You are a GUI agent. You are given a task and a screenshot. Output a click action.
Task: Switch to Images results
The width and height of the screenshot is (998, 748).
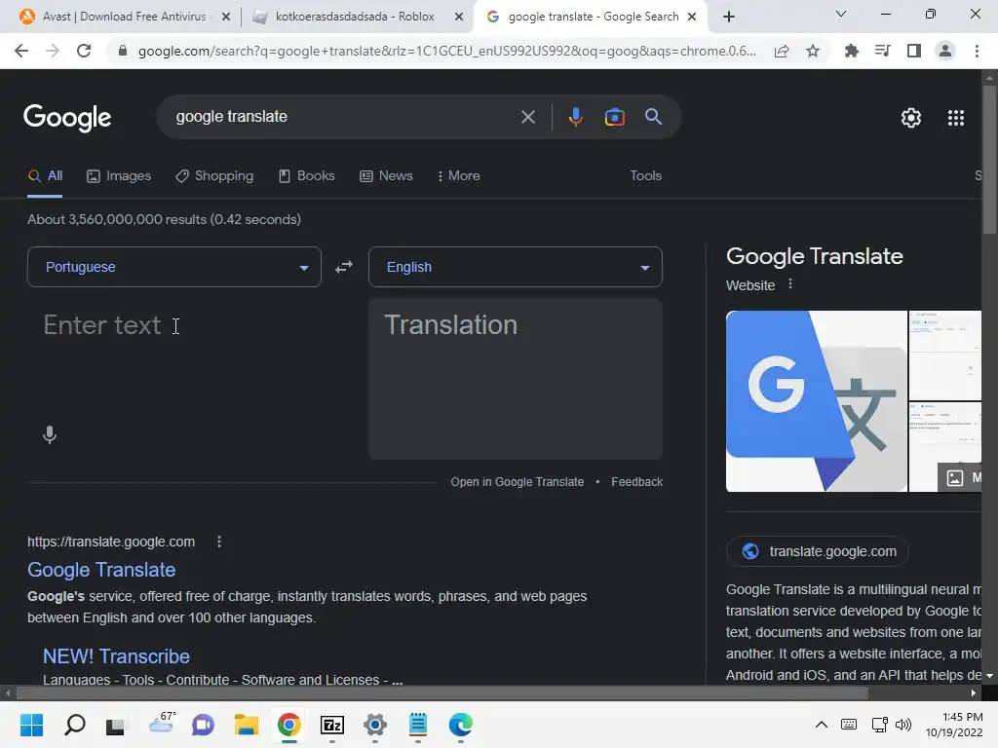click(119, 176)
